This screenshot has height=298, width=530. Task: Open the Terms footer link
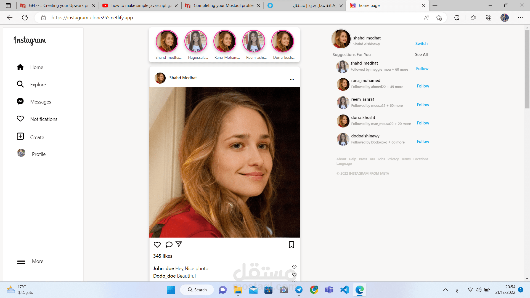click(406, 159)
